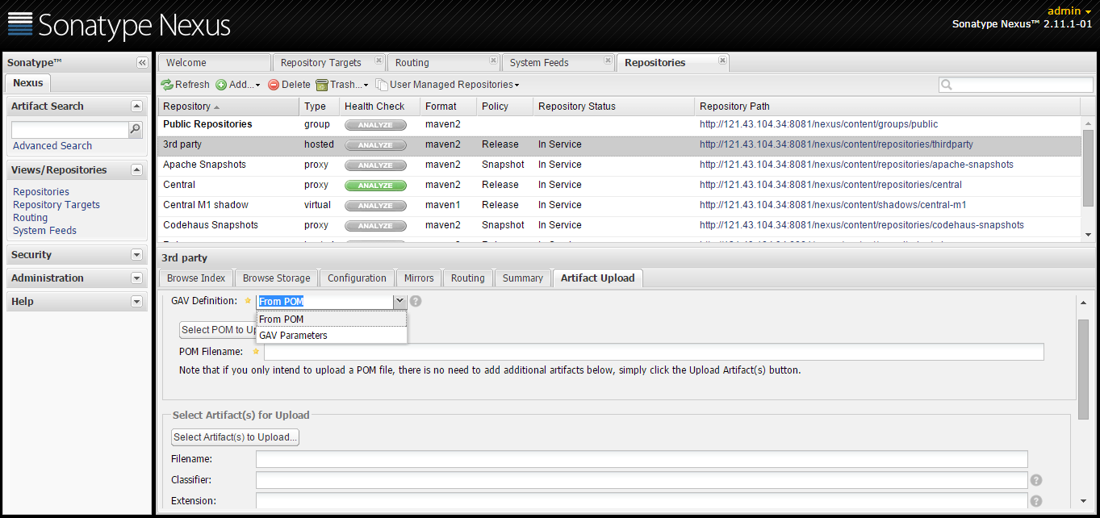Click Analyze for Public Repositories

pos(375,125)
